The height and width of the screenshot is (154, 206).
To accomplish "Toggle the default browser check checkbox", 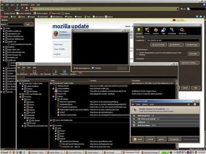I will (x=137, y=54).
